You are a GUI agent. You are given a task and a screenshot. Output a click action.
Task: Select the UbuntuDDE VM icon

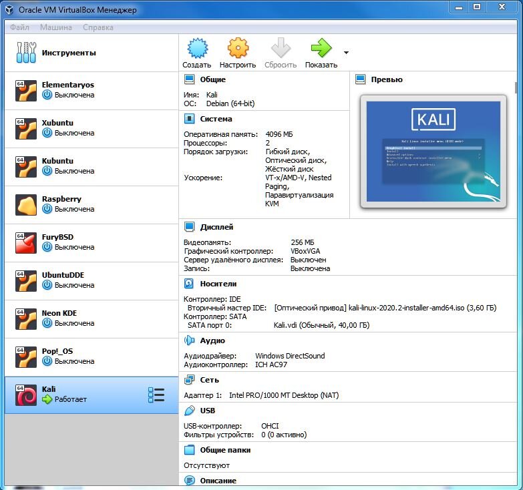point(26,280)
